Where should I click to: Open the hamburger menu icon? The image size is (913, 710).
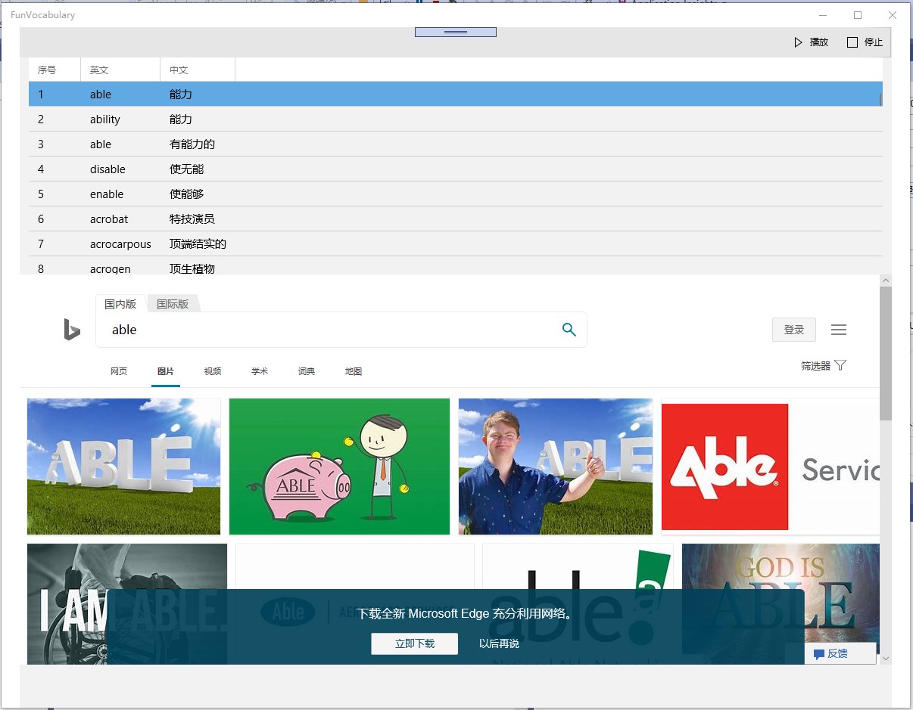(x=839, y=330)
